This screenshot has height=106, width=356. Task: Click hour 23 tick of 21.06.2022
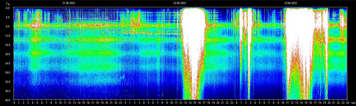click(x=121, y=103)
